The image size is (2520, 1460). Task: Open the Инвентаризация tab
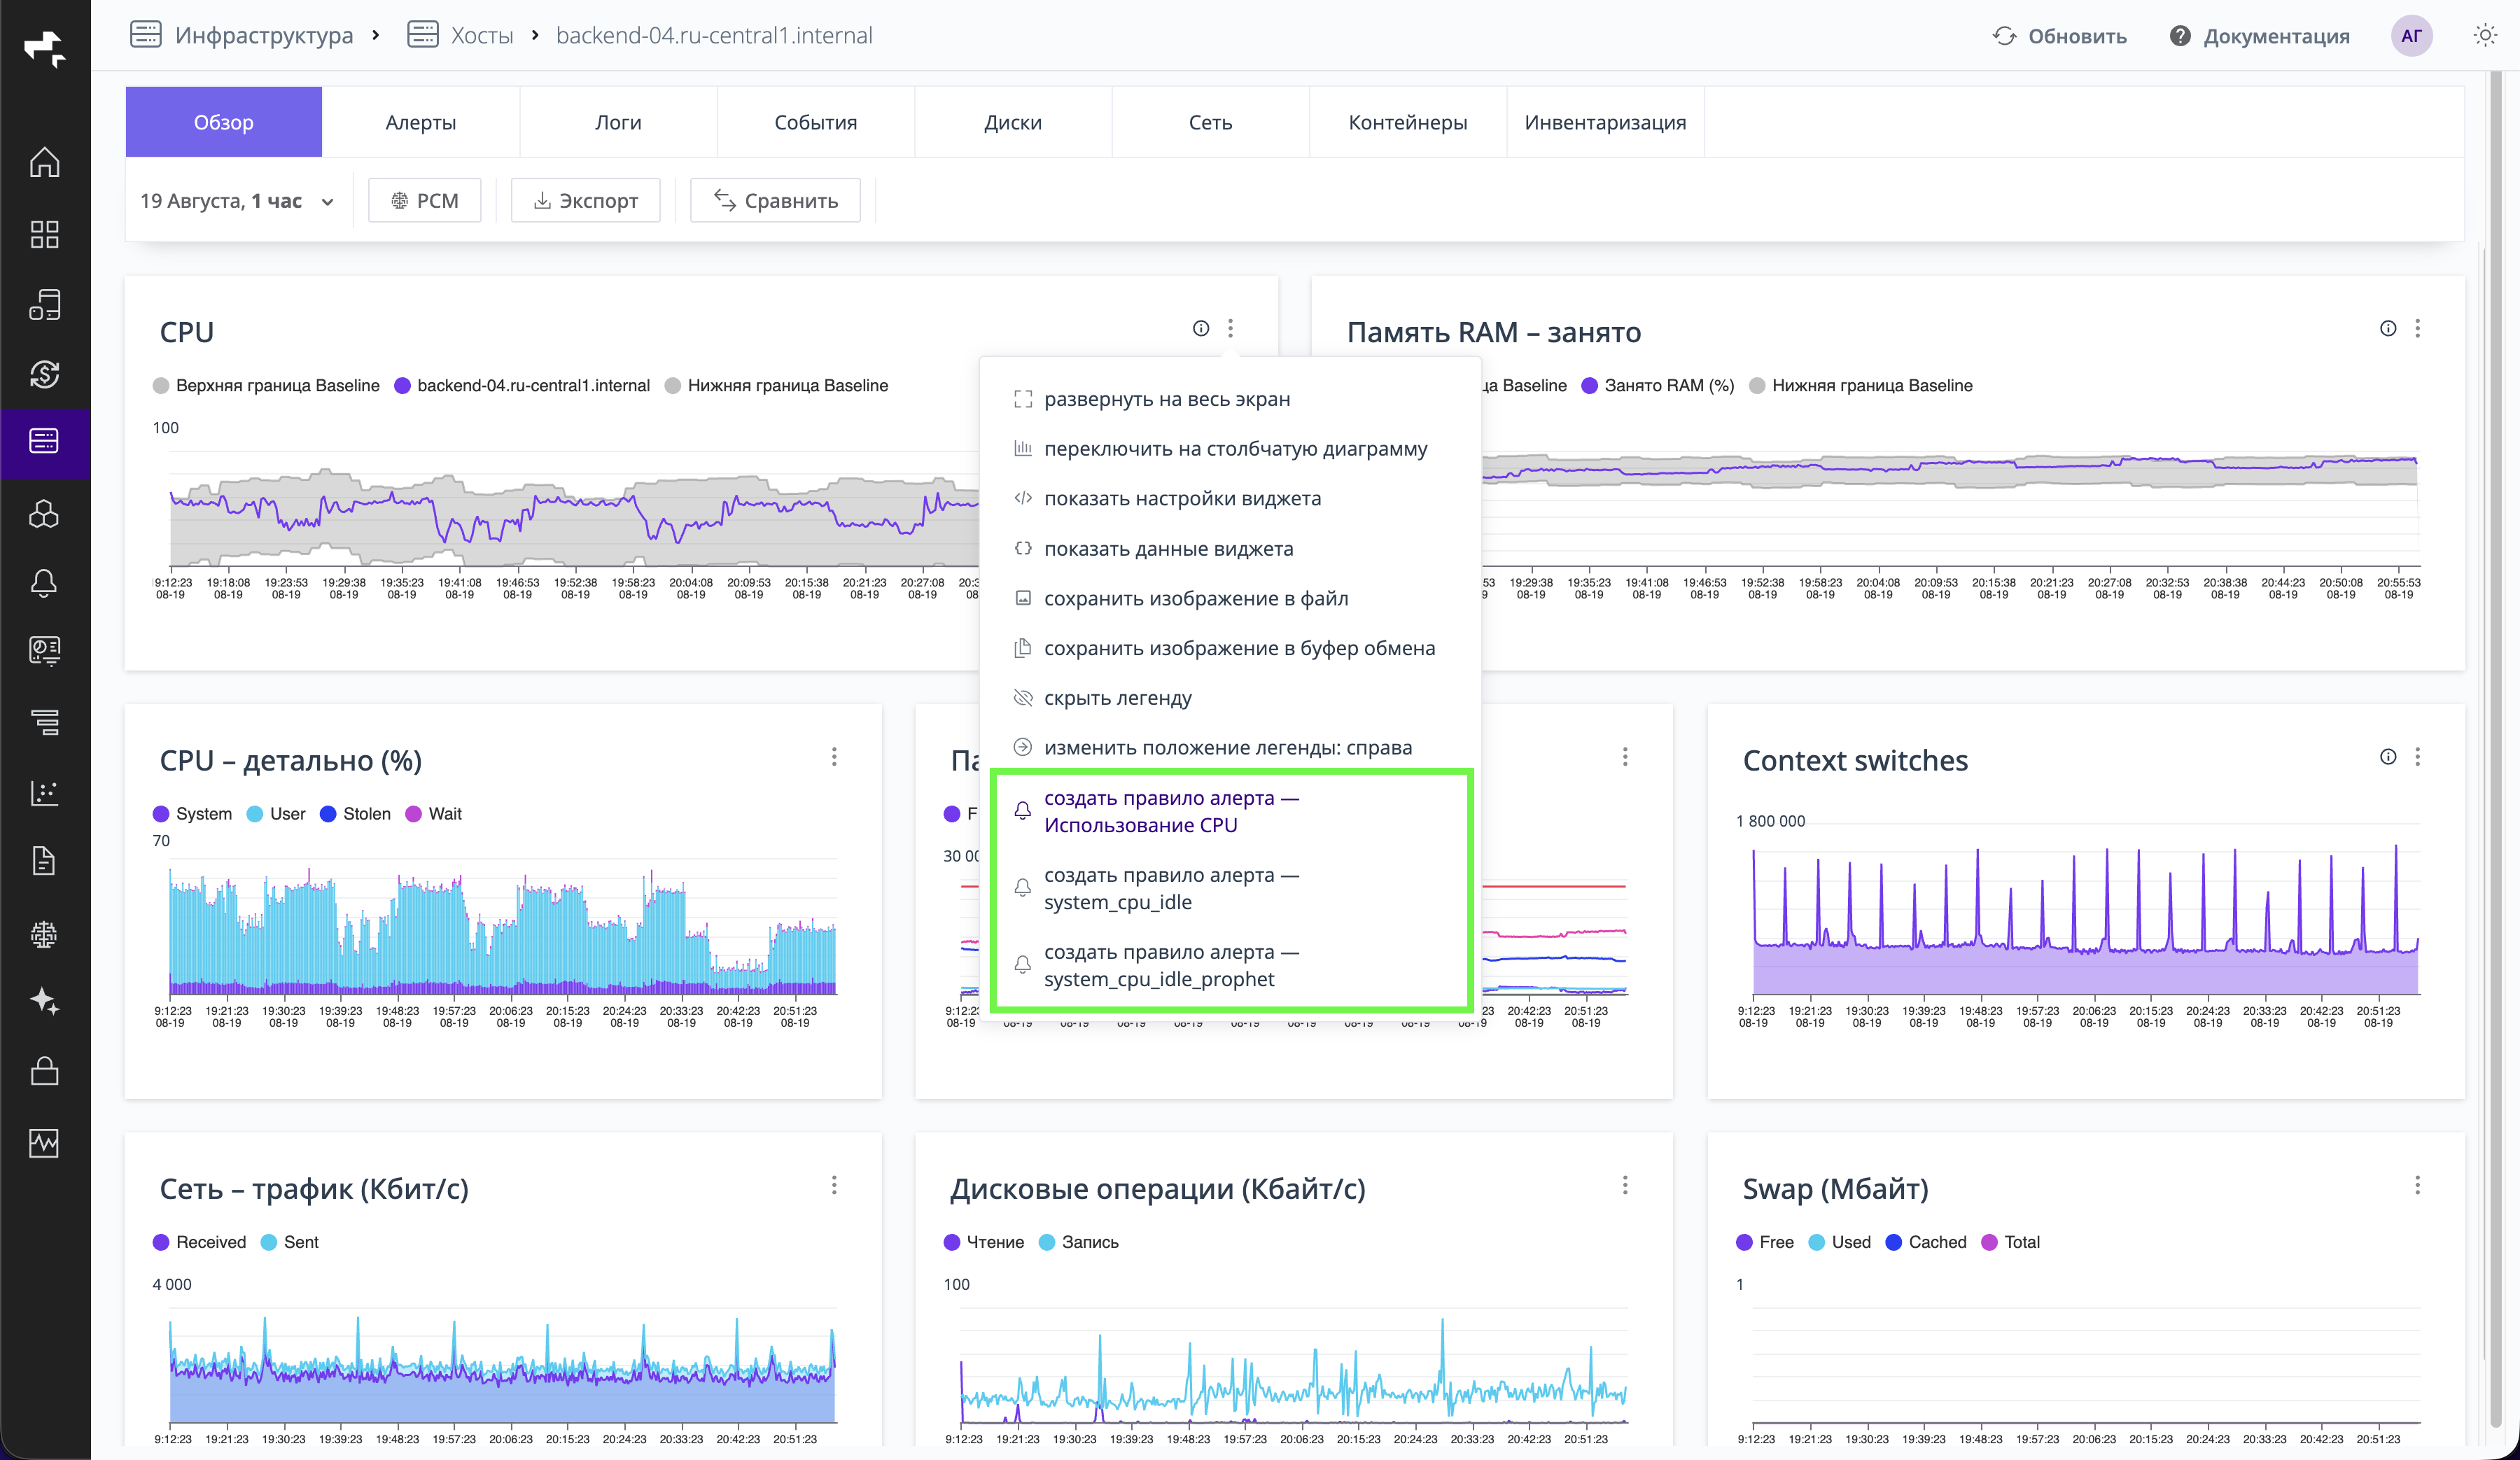click(1605, 122)
